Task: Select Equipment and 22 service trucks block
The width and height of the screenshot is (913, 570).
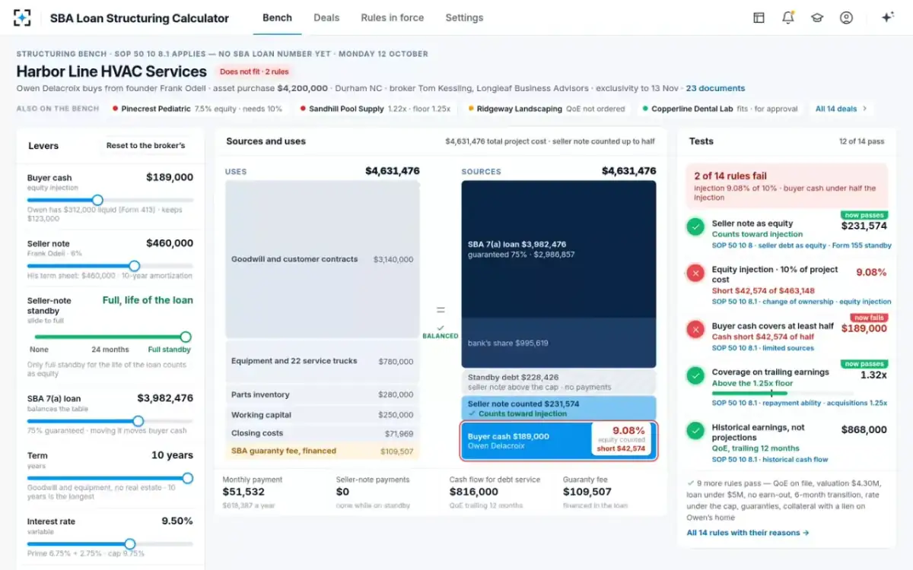Action: (322, 361)
